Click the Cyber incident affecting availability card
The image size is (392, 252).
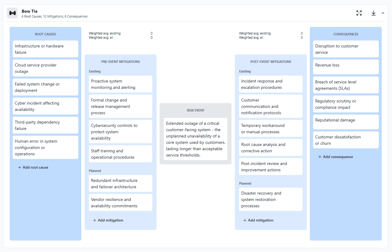pyautogui.click(x=45, y=106)
